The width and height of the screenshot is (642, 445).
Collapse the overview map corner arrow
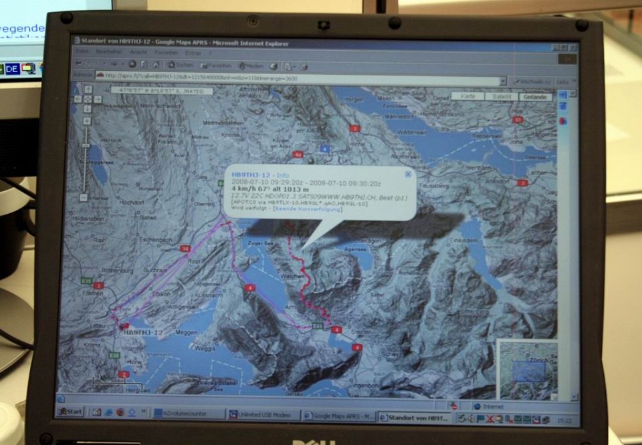click(554, 397)
